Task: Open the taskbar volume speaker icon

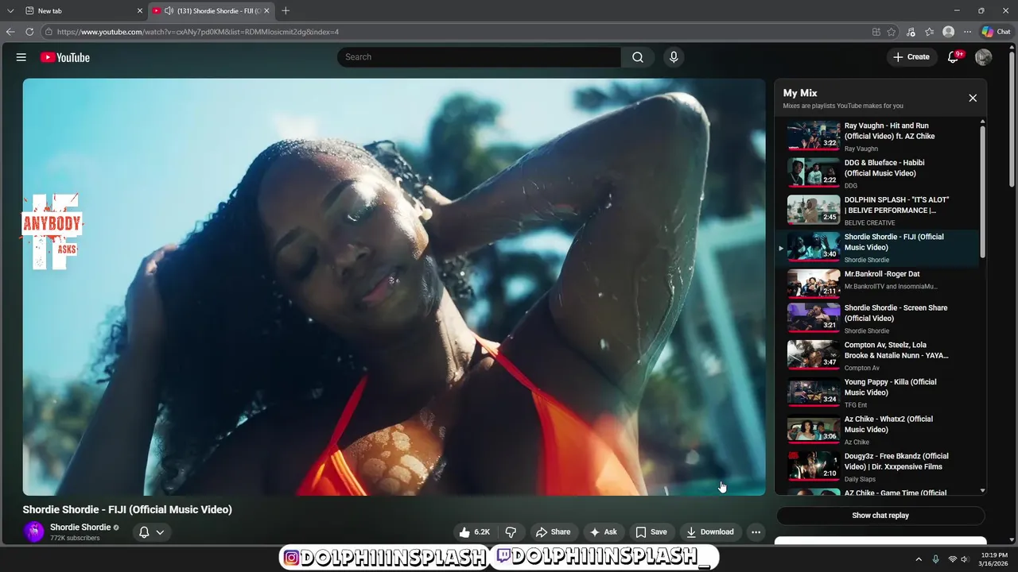Action: click(x=965, y=559)
